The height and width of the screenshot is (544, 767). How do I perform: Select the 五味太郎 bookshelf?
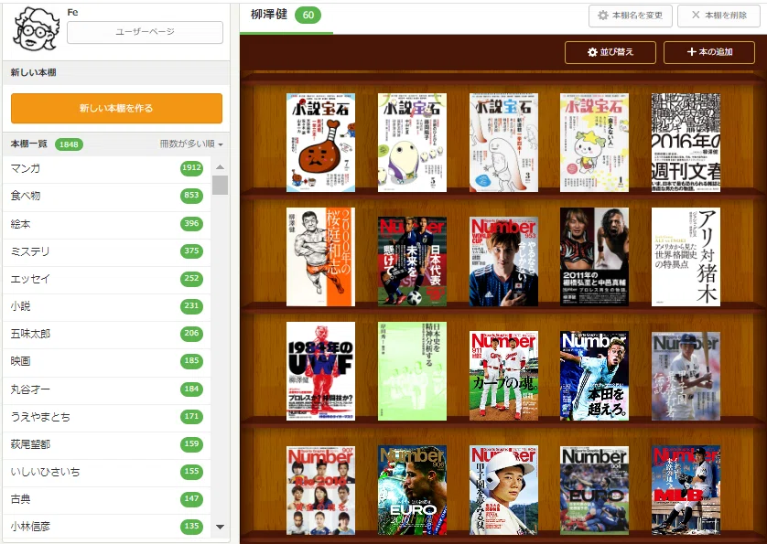coord(107,334)
